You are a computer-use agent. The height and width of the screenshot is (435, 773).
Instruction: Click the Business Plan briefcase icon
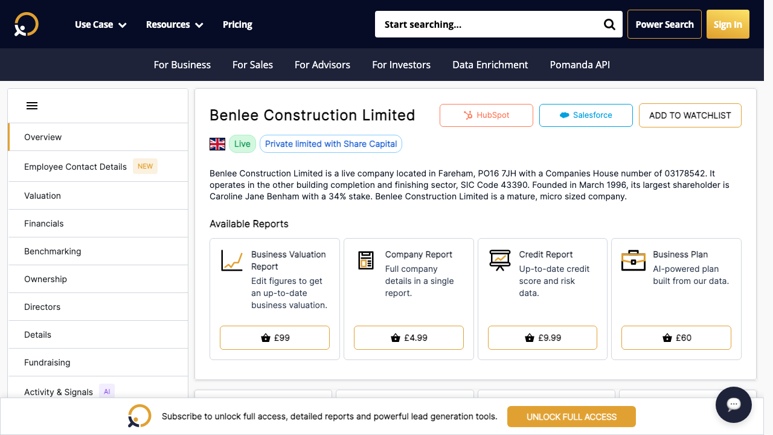[x=633, y=260]
